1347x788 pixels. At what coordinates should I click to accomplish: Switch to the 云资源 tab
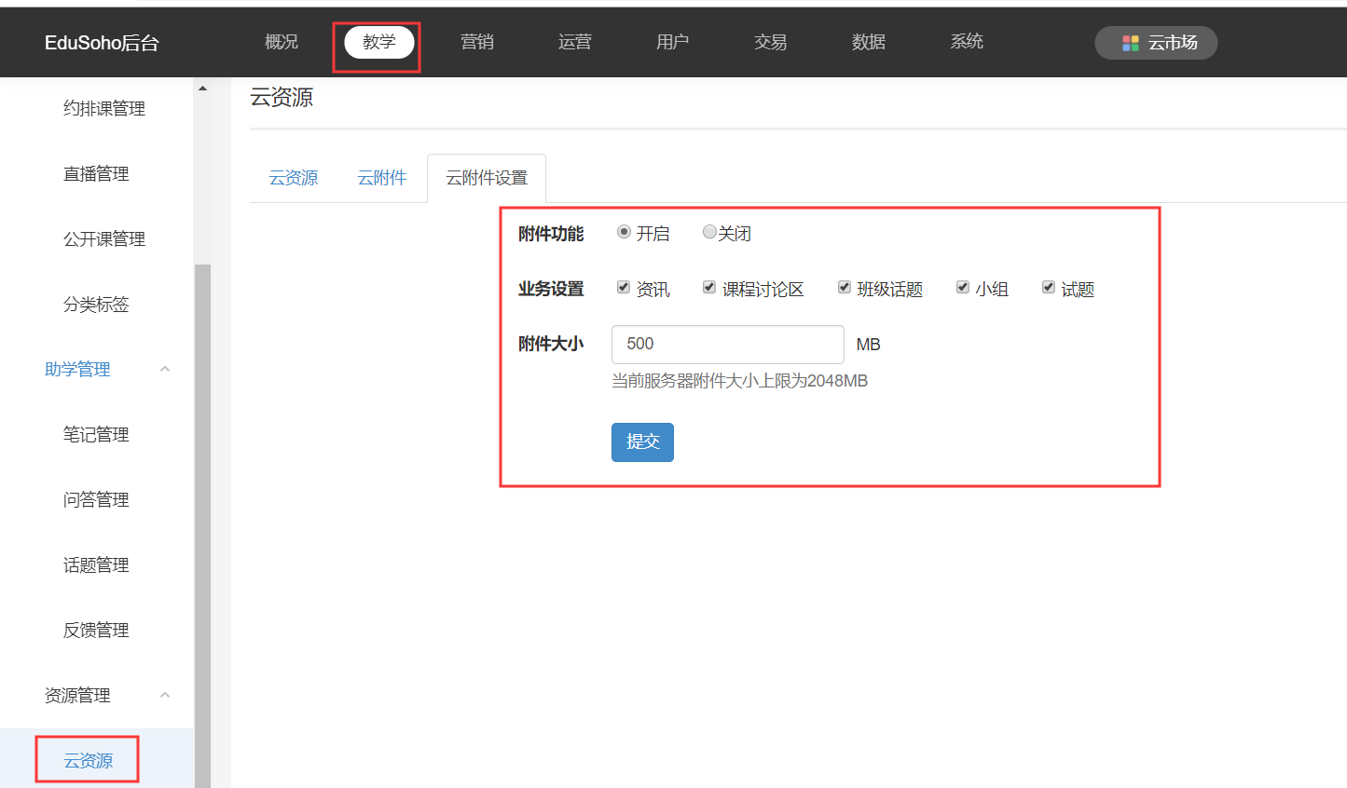coord(294,178)
